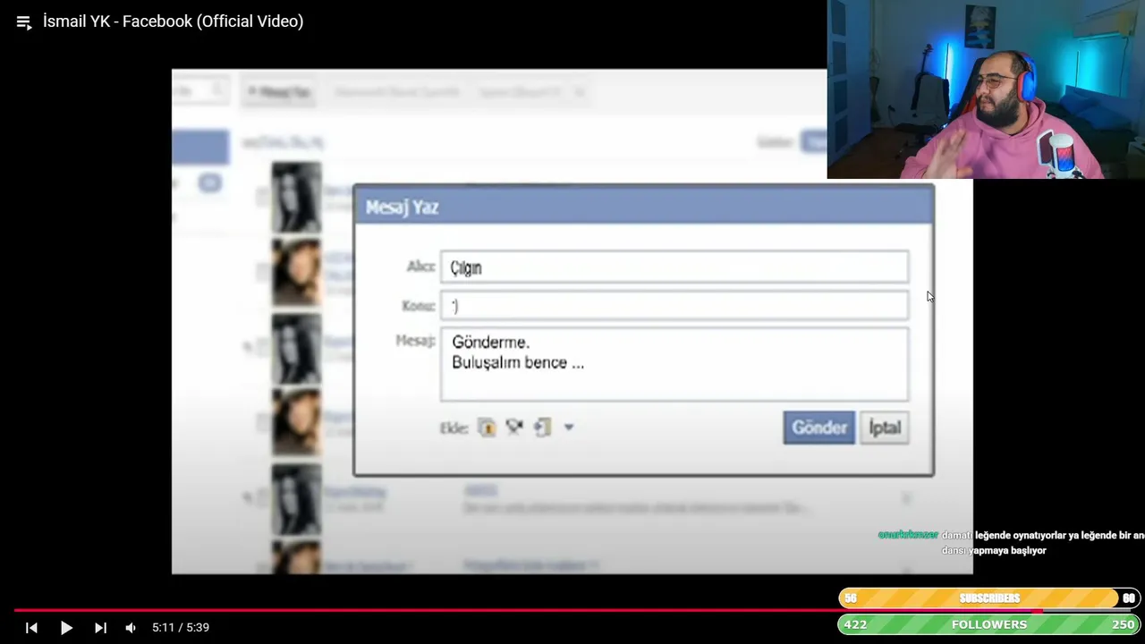
Task: Expand the Ekle attachment dropdown arrow
Action: (568, 428)
